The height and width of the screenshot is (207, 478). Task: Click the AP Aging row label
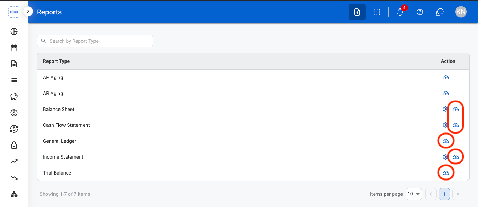tap(53, 77)
